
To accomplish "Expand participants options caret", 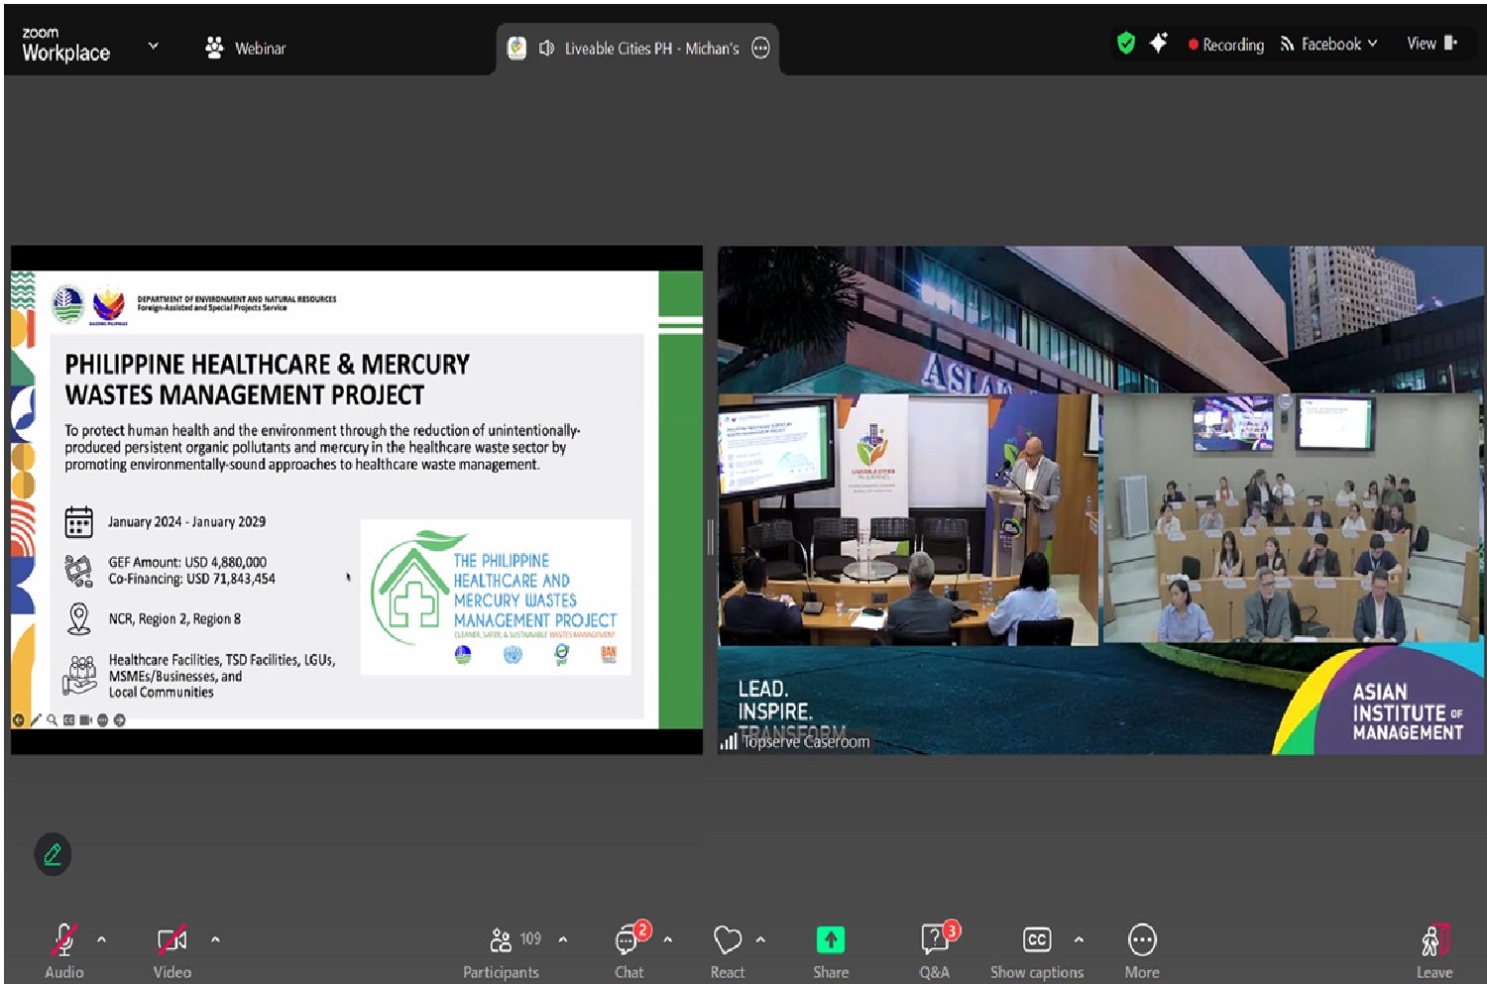I will [x=563, y=939].
